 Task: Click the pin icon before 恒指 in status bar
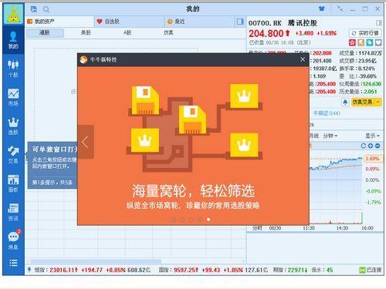(29, 270)
